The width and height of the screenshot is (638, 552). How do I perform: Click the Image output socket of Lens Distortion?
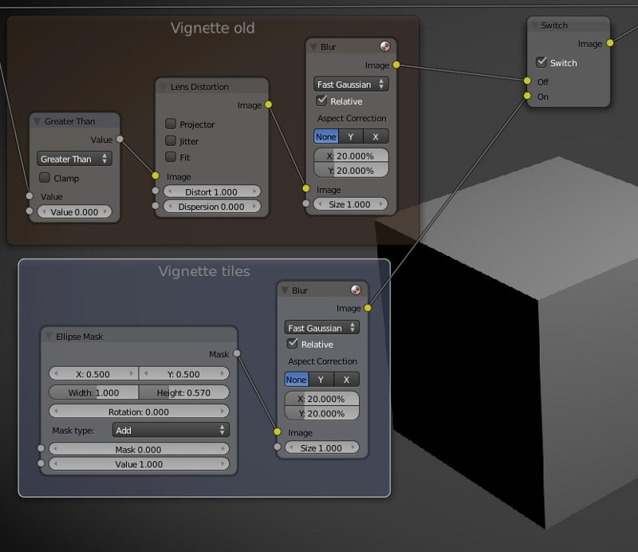coord(269,105)
